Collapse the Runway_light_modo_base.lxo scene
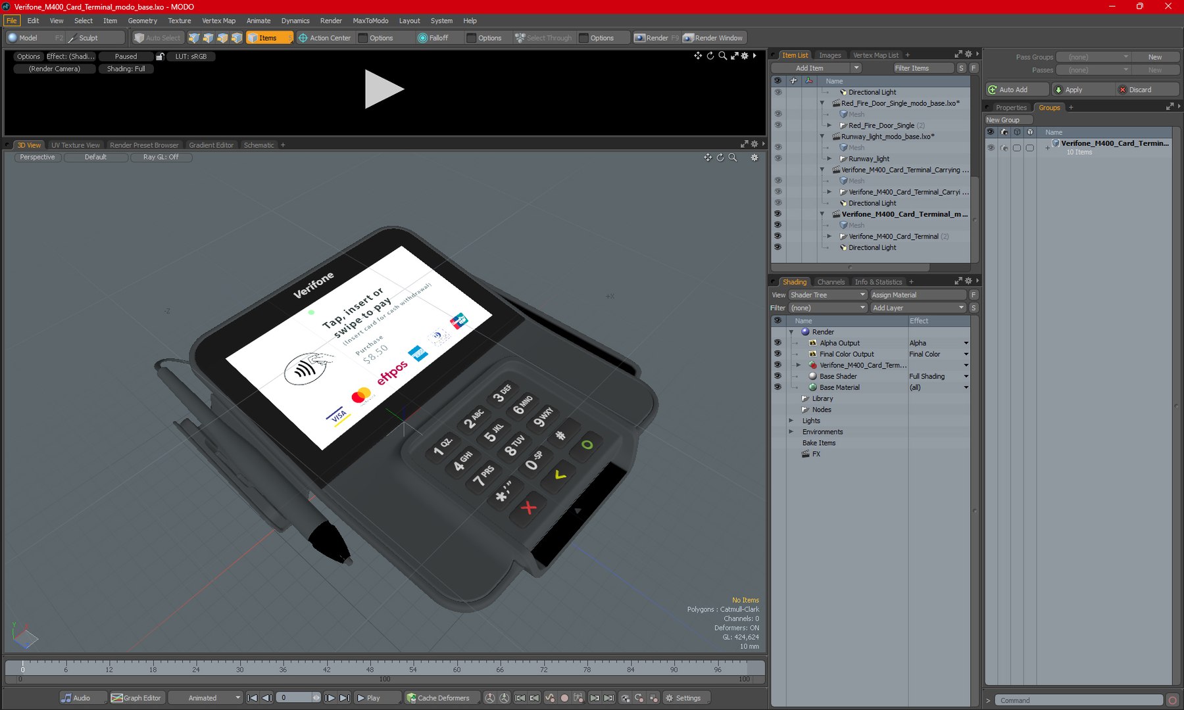This screenshot has height=710, width=1184. [x=822, y=136]
